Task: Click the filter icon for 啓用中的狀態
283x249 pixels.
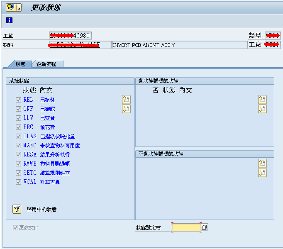Action: tap(17, 209)
